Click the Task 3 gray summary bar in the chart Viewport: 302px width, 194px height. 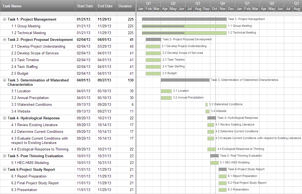(185, 80)
